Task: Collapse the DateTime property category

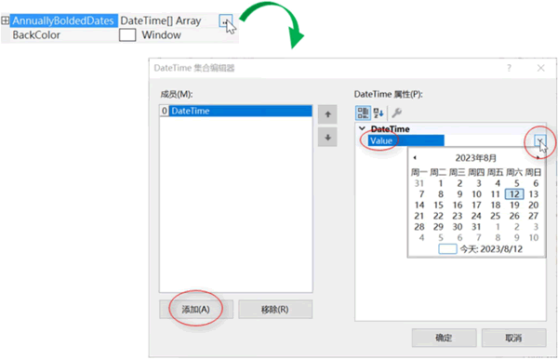Action: [363, 128]
